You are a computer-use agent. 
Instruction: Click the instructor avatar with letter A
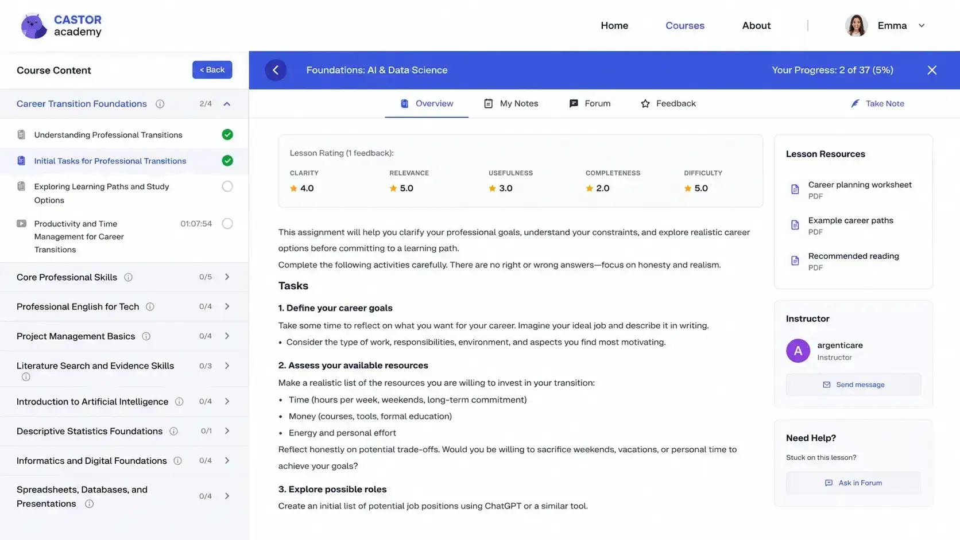(798, 351)
